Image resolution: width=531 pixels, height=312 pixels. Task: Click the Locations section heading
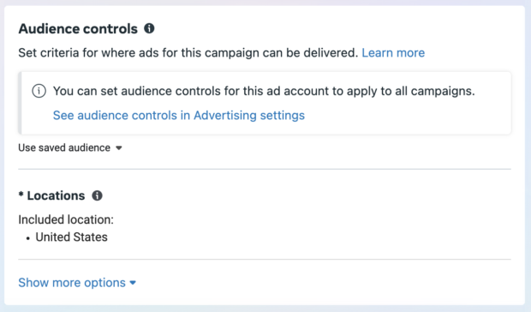point(56,195)
